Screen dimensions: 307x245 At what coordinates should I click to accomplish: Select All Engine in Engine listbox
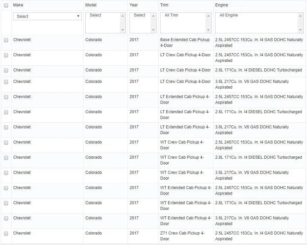229,15
